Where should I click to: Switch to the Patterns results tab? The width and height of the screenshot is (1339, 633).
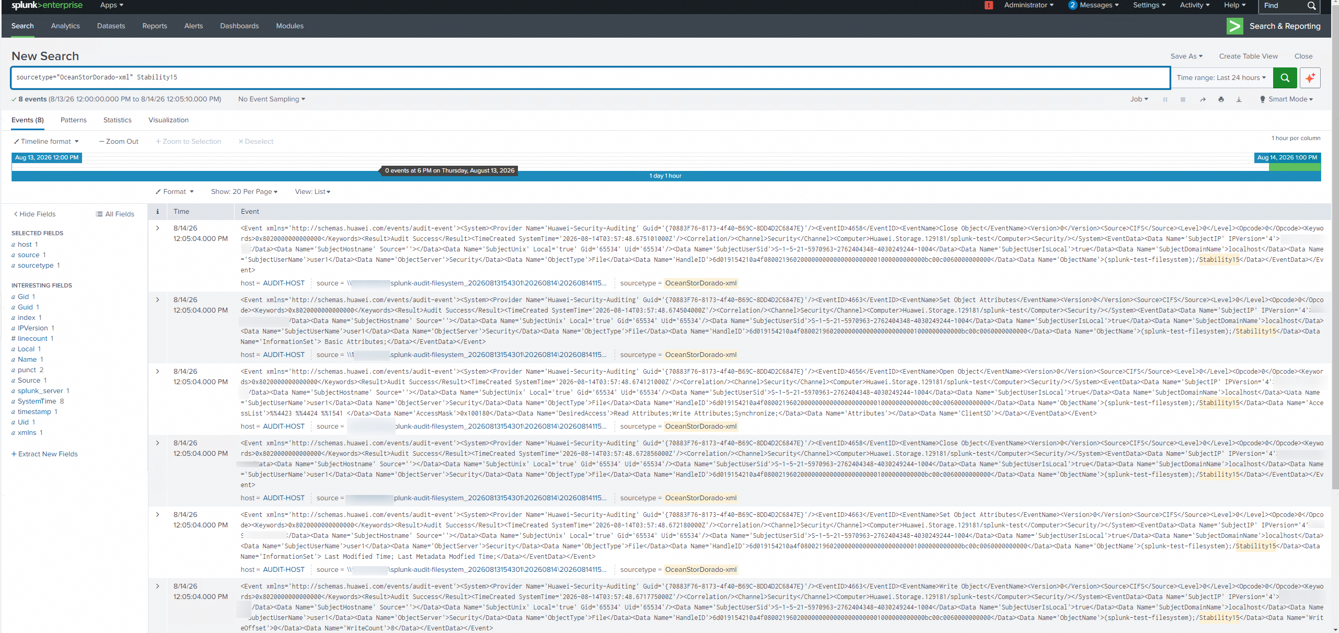(x=74, y=120)
